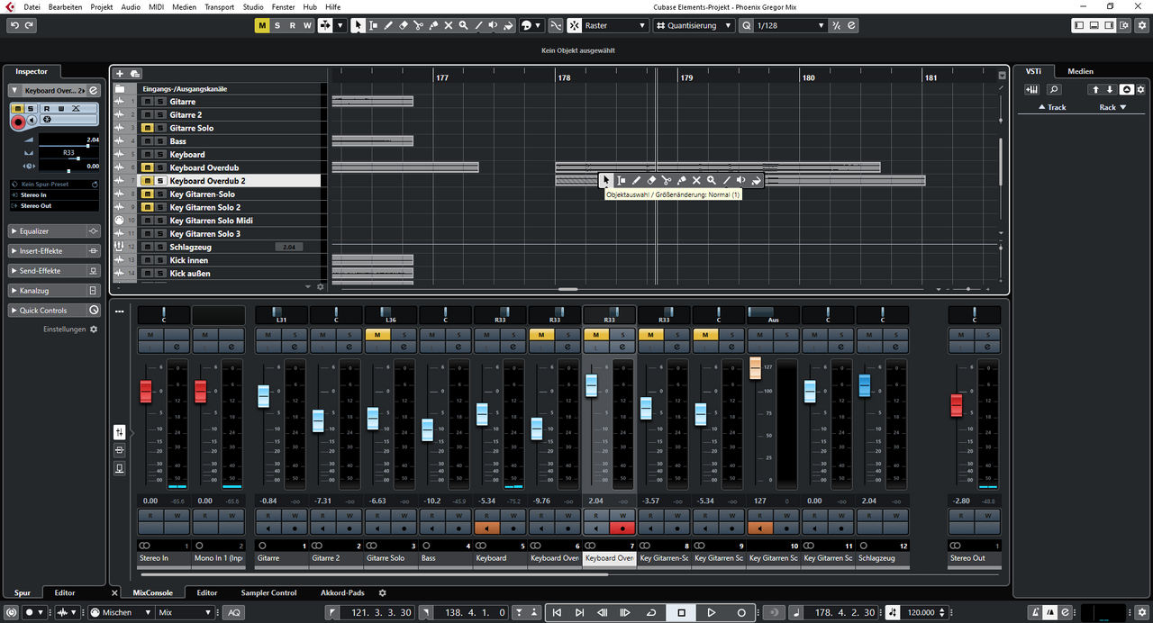Unmute Key Gitarren-Solo track in list
1153x623 pixels.
coord(147,194)
